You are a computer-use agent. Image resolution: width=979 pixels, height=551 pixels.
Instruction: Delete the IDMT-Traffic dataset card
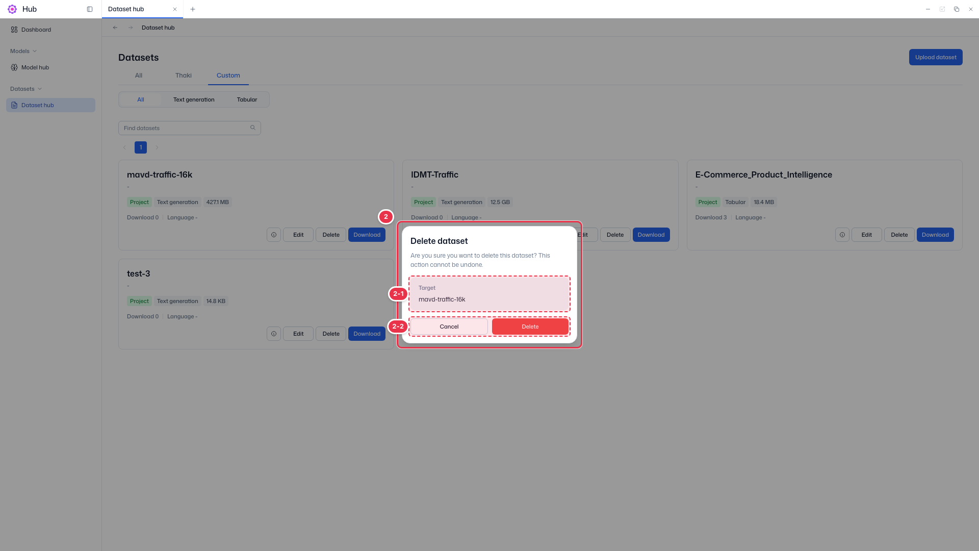click(x=615, y=235)
